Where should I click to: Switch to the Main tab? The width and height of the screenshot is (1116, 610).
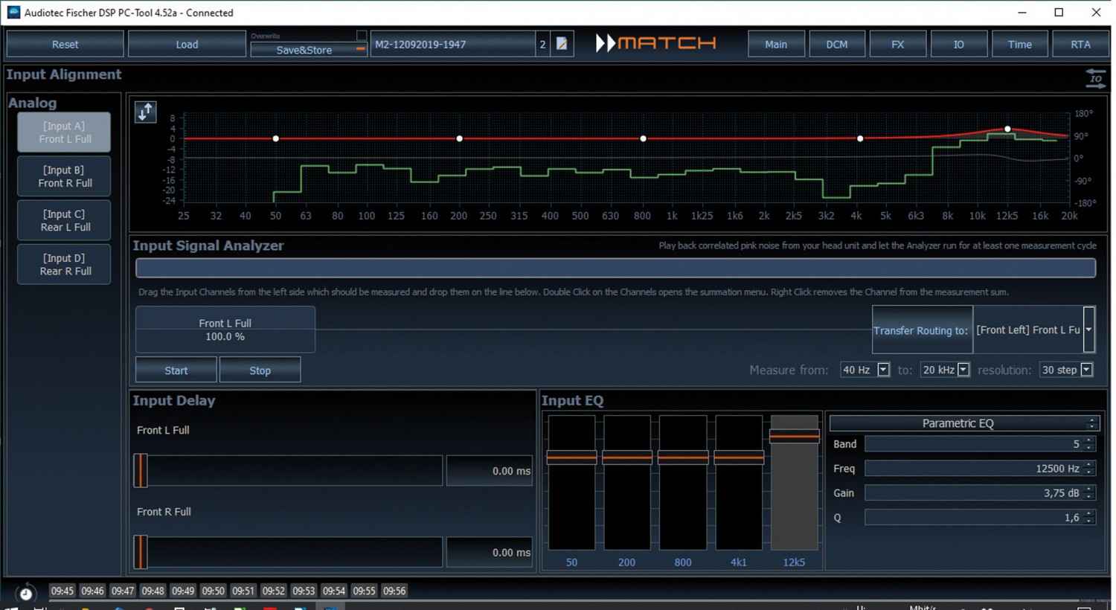[776, 44]
